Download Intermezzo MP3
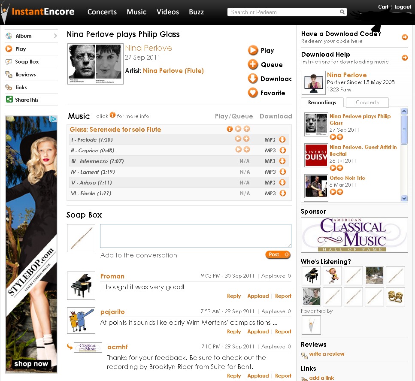 282,161
